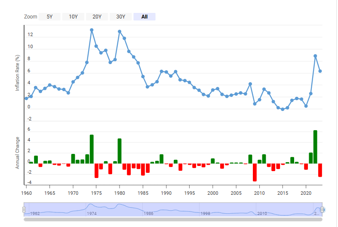This screenshot has height=227, width=338.
Task: Click the Inflation Rate (%) axis title
Action: coord(17,73)
